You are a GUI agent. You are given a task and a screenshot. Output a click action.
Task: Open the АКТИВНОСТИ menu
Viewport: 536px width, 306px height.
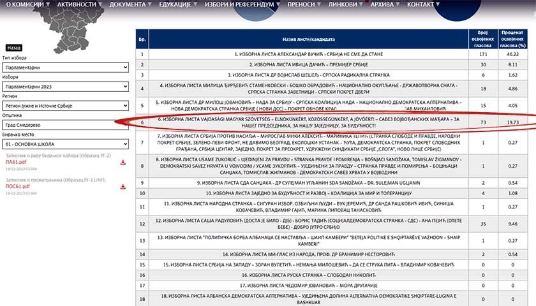pos(80,4)
